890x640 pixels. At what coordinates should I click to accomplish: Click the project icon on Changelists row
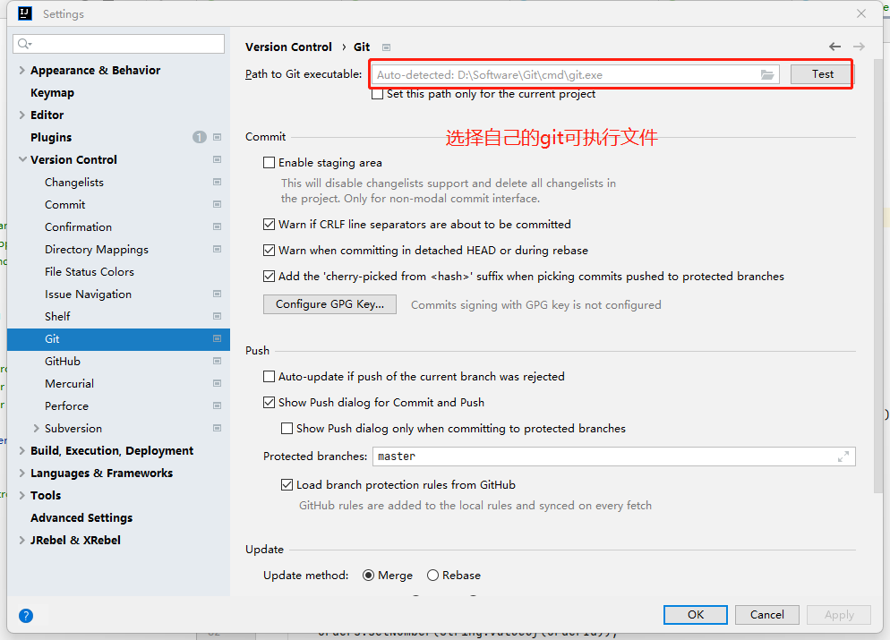[217, 182]
